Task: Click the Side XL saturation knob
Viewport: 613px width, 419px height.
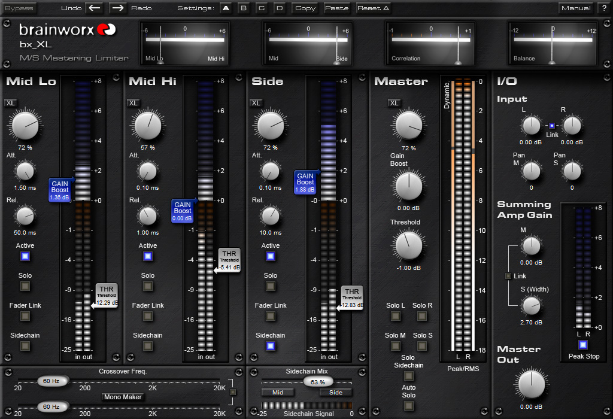Action: pyautogui.click(x=271, y=126)
